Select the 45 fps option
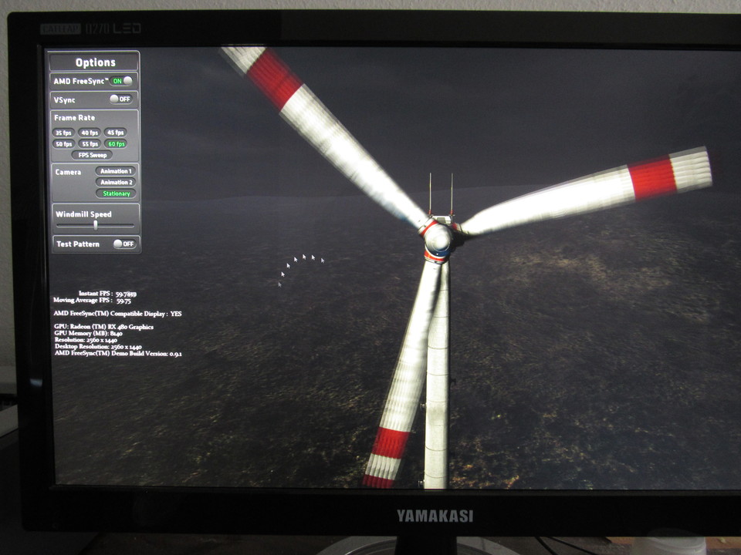The width and height of the screenshot is (741, 555). tap(116, 133)
